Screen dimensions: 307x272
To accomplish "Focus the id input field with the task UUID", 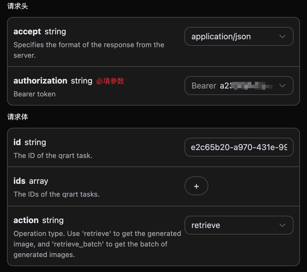I will coord(239,147).
